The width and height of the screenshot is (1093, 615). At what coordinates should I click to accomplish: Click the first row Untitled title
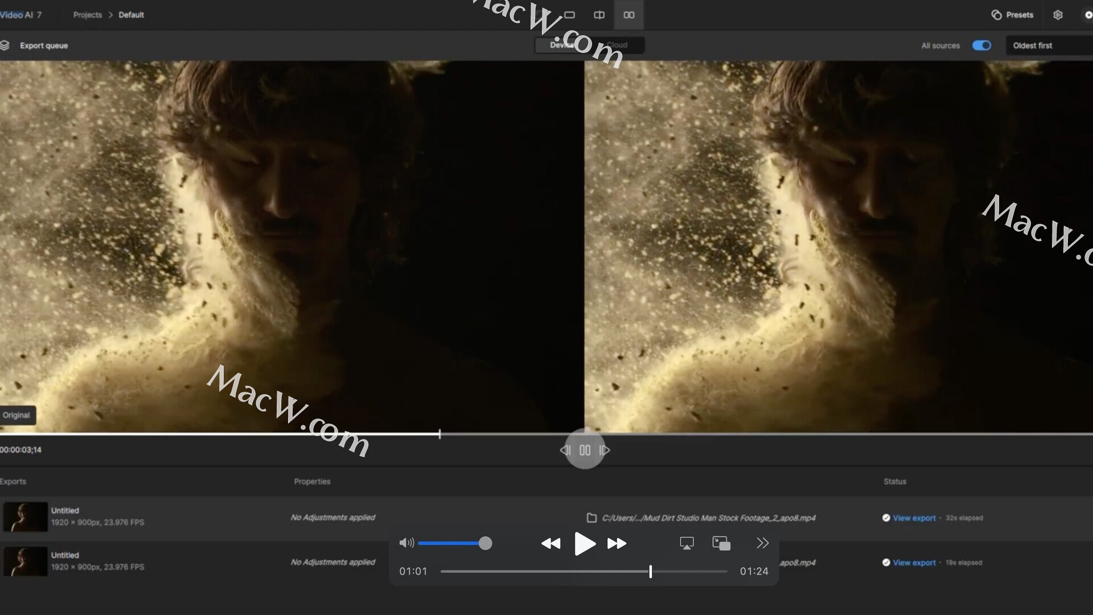coord(65,511)
